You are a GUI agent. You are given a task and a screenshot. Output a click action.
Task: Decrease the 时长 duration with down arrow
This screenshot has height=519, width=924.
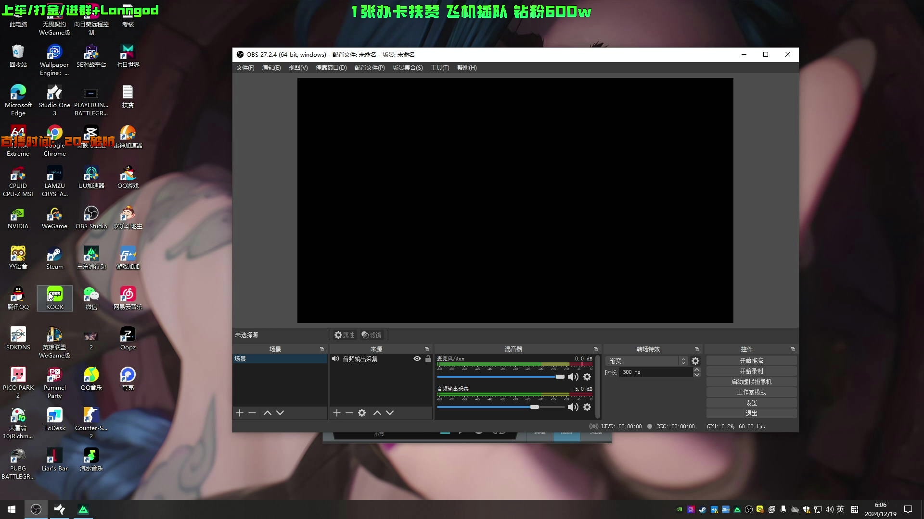(x=696, y=375)
